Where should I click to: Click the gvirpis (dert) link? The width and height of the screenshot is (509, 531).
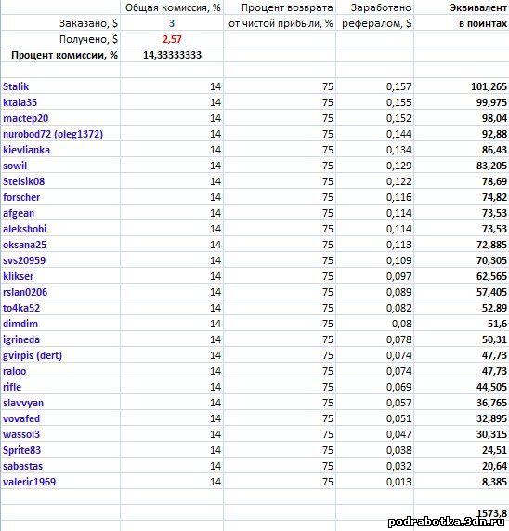point(33,355)
